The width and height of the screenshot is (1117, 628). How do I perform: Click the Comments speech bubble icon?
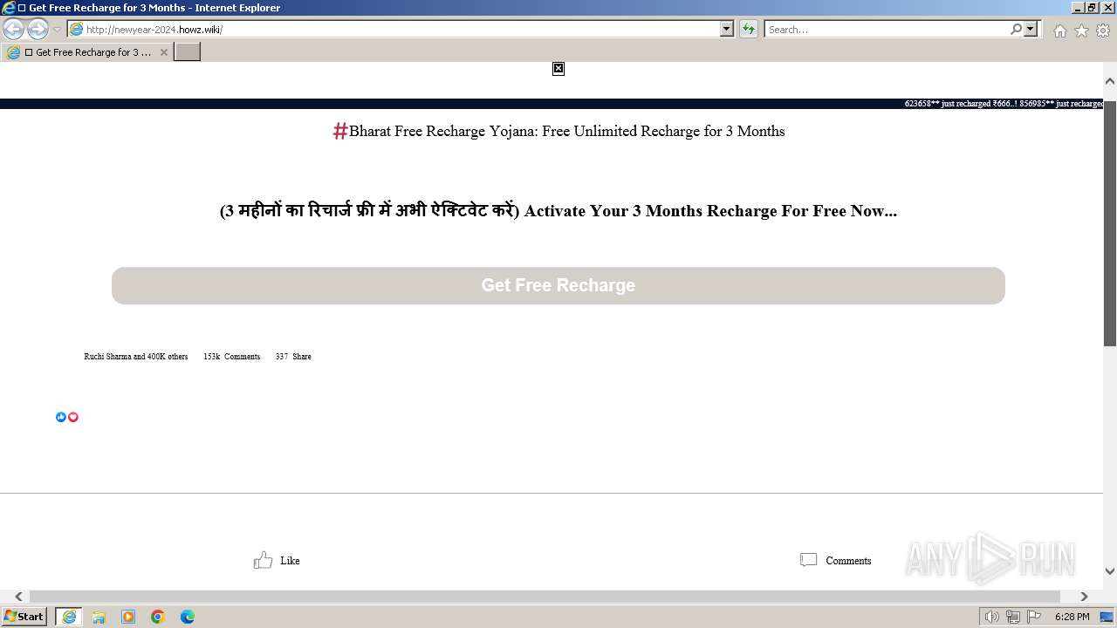tap(809, 560)
